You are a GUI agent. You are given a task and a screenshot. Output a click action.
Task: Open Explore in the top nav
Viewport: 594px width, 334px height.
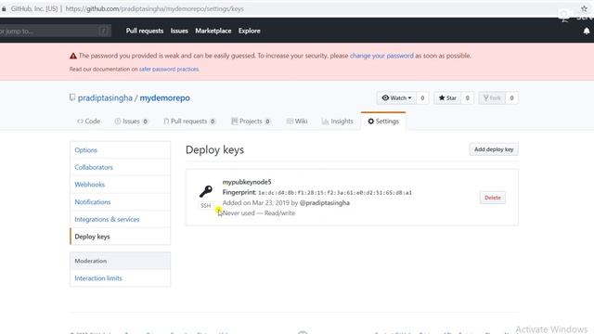click(250, 31)
